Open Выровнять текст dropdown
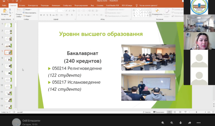 coord(113,13)
